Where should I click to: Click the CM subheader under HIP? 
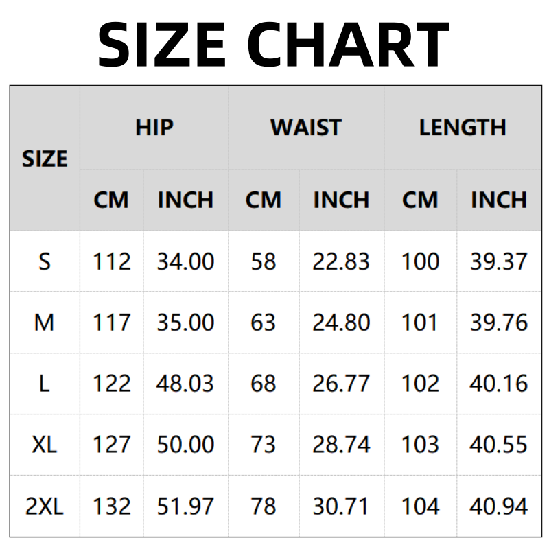pyautogui.click(x=111, y=200)
